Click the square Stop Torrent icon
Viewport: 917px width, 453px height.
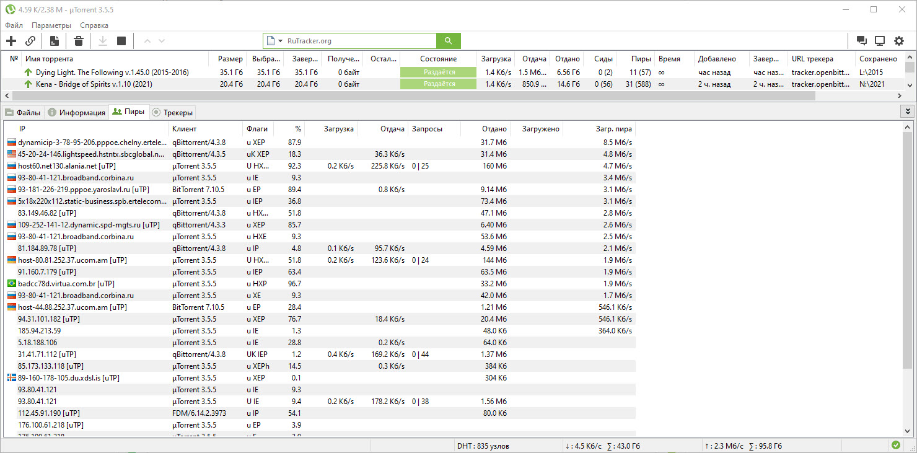click(x=121, y=41)
